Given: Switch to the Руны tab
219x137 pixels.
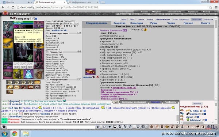Looking at the screenshot, I should click(154, 23).
